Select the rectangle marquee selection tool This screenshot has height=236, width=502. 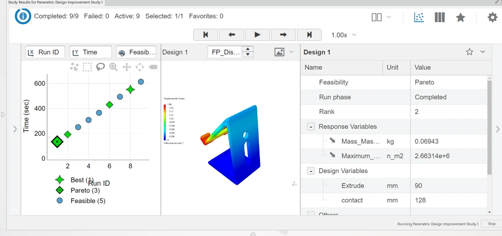pyautogui.click(x=87, y=67)
